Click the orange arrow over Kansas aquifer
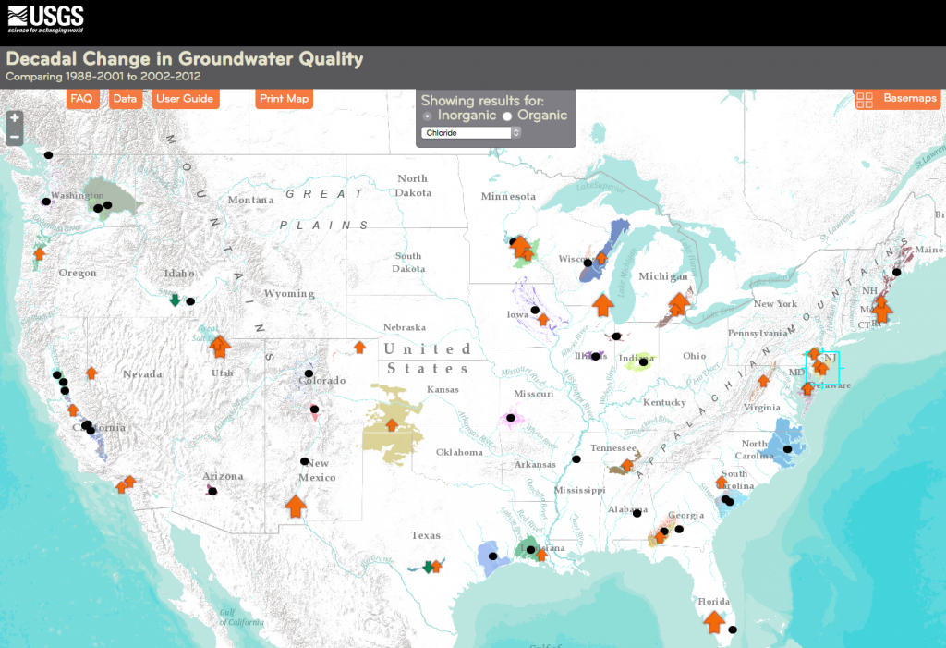Viewport: 946px width, 648px height. (x=392, y=425)
